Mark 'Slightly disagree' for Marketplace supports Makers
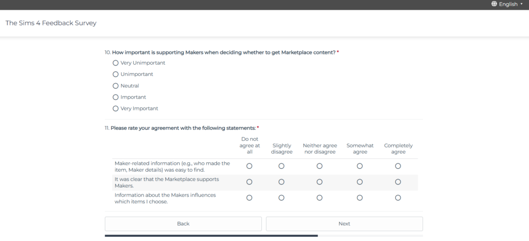 [282, 182]
